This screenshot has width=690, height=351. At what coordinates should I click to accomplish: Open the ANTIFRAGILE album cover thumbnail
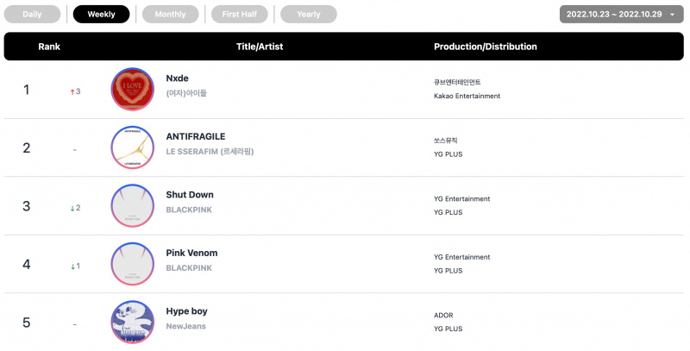tap(133, 147)
